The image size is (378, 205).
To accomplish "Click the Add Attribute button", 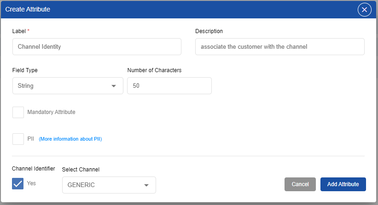I will point(343,184).
